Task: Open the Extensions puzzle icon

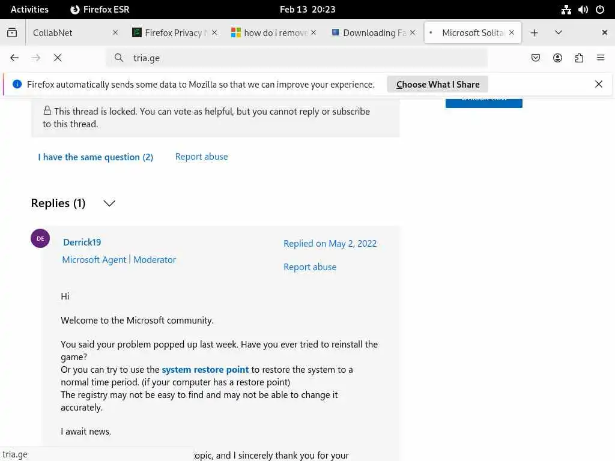Action: click(x=579, y=58)
